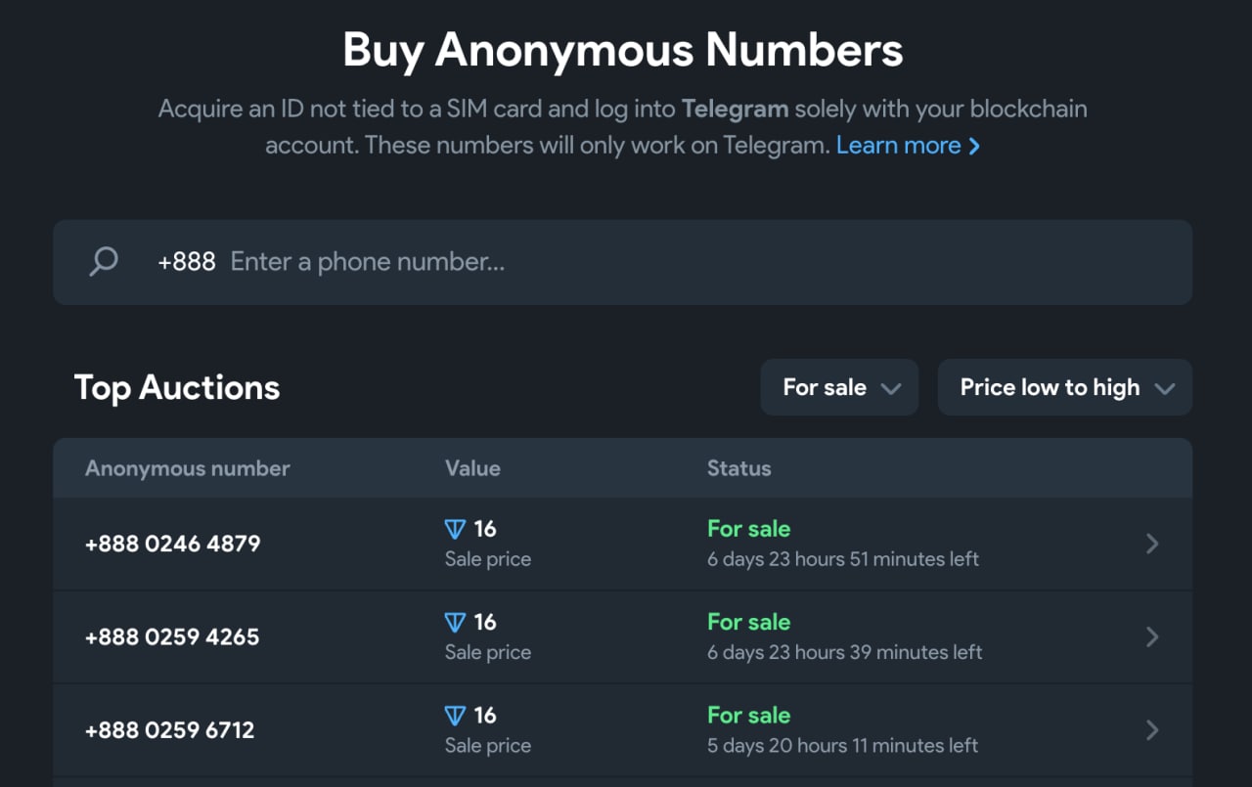Click the arrow next to Learn more

coord(974,147)
